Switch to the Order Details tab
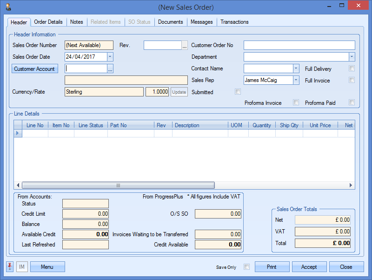The height and width of the screenshot is (280, 372). coord(48,22)
